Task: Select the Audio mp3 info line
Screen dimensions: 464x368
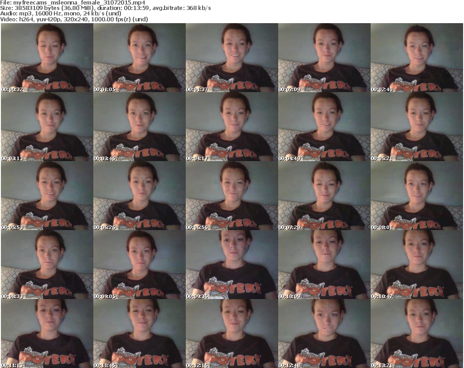Action: (61, 14)
